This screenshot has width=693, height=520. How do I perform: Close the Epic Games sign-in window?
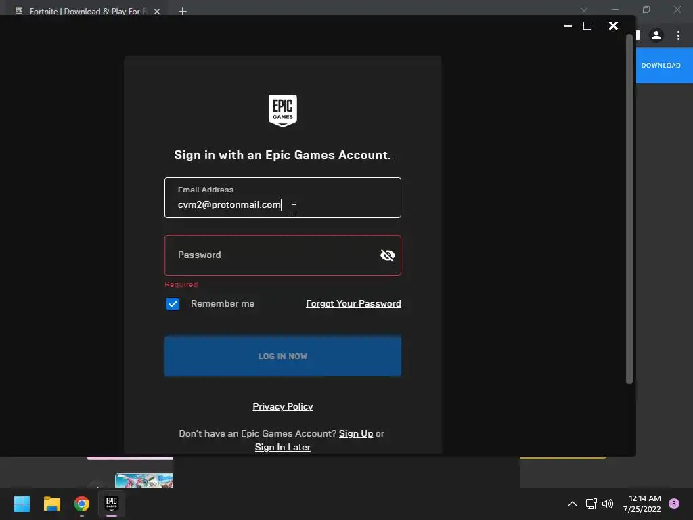pos(613,26)
